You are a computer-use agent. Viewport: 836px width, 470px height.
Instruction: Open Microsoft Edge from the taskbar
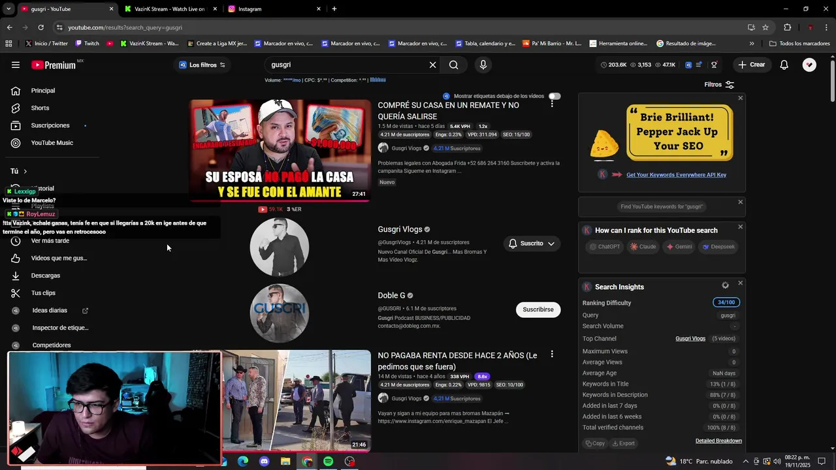(x=243, y=462)
